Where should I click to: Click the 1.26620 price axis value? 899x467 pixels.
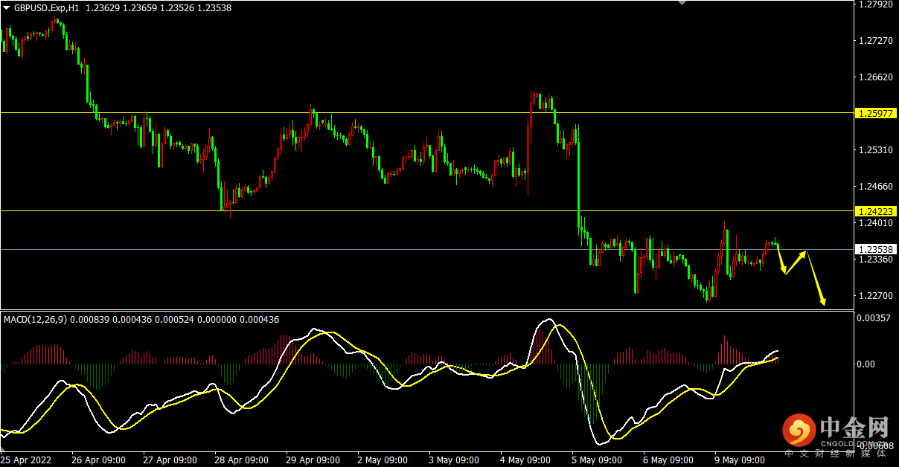(874, 77)
